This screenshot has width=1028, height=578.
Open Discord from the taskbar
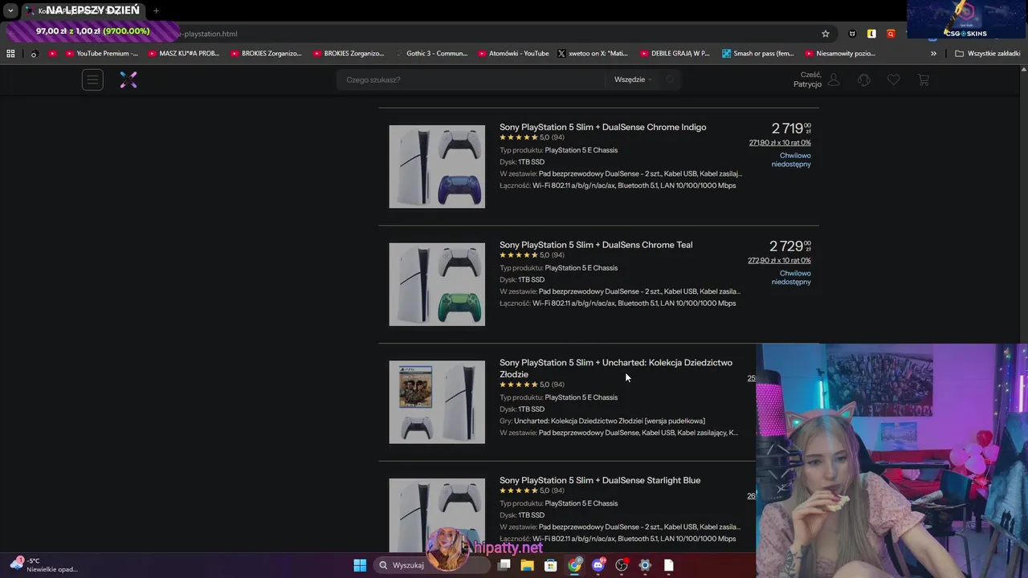598,565
